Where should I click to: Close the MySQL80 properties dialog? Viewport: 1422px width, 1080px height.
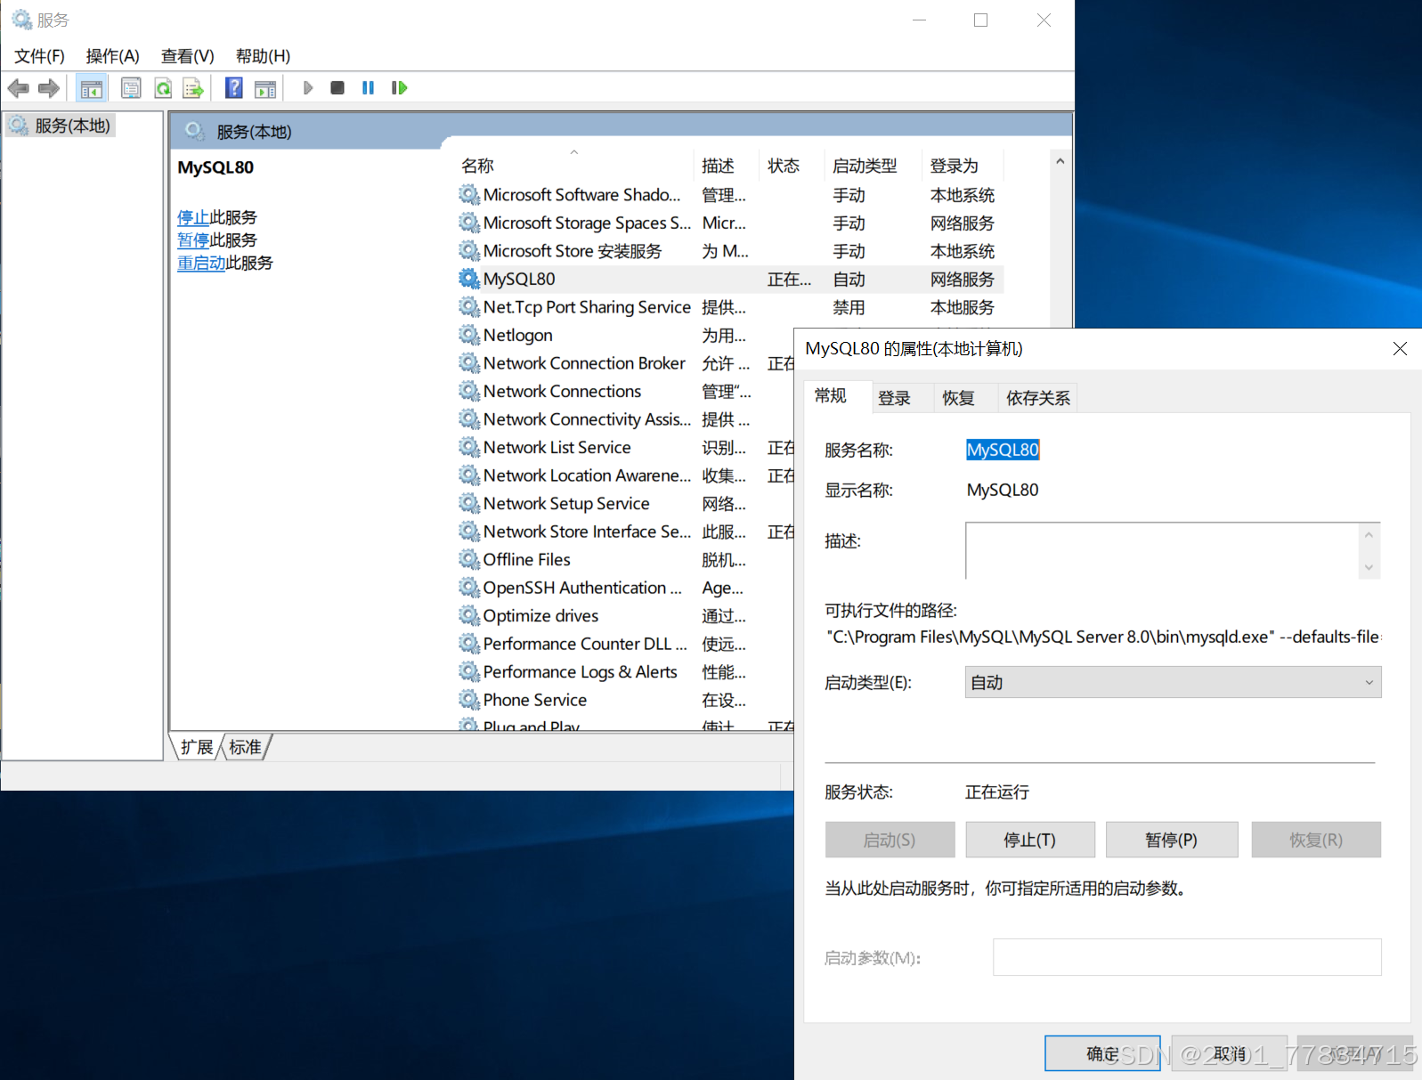(1400, 348)
